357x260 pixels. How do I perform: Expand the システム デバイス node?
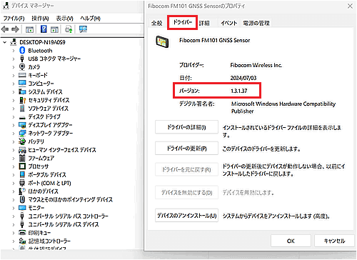(x=14, y=92)
